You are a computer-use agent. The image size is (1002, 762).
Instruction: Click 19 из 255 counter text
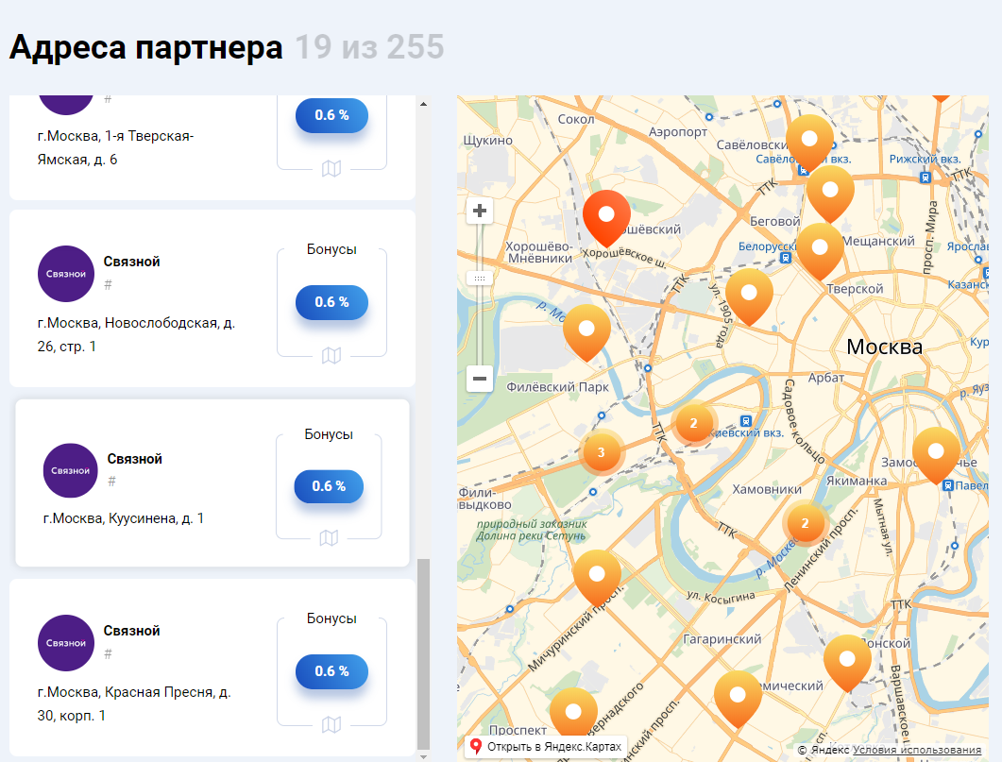pyautogui.click(x=369, y=46)
